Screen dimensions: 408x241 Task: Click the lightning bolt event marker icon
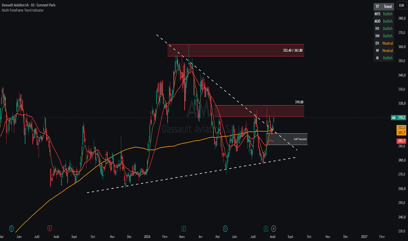coord(274,228)
